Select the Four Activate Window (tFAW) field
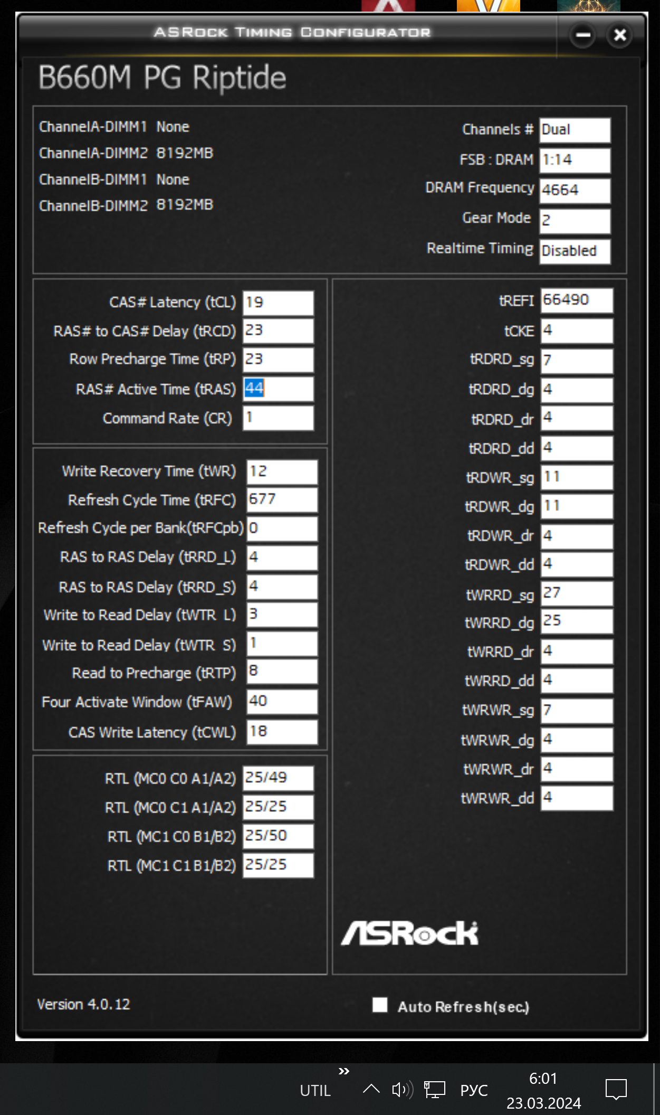Viewport: 660px width, 1115px height. click(x=282, y=702)
